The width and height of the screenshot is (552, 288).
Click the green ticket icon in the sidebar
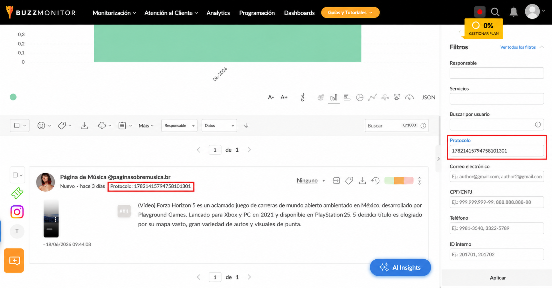17,193
